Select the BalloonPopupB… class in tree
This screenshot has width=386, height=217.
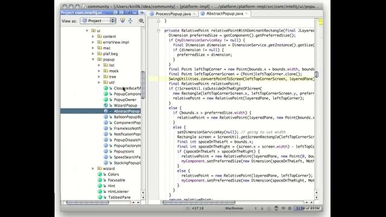point(127,117)
